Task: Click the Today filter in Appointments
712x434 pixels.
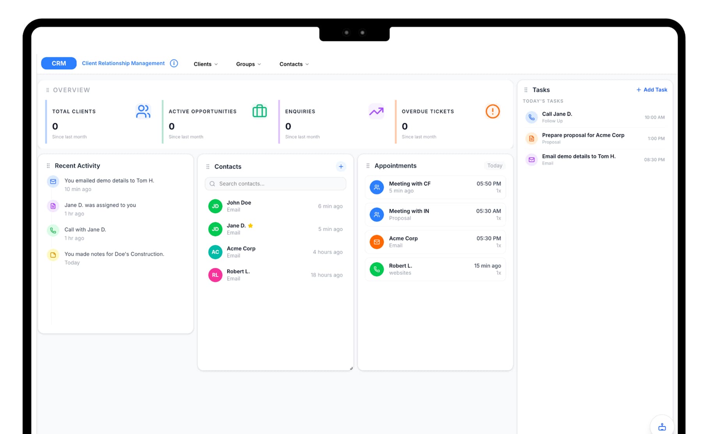Action: [495, 166]
